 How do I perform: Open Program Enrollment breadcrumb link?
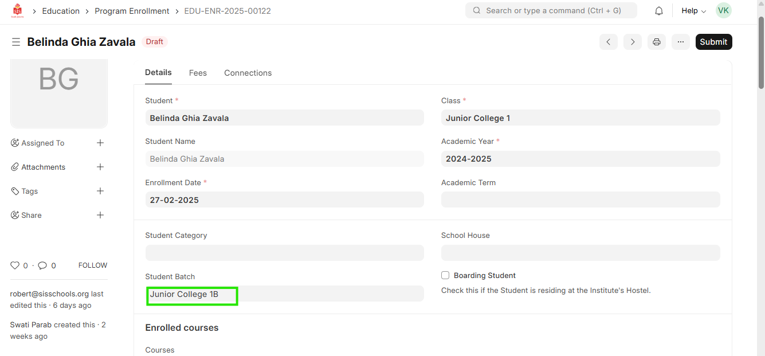[x=132, y=11]
